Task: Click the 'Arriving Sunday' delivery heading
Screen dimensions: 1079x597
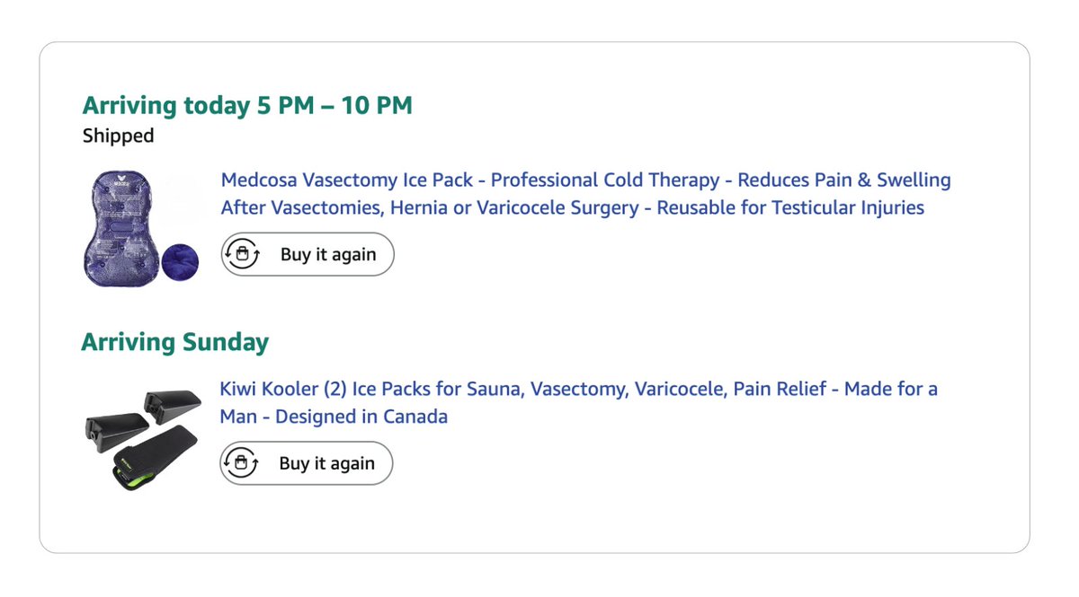Action: point(175,342)
